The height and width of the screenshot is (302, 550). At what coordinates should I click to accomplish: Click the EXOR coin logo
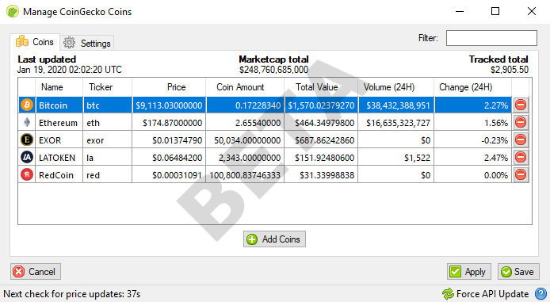click(27, 140)
